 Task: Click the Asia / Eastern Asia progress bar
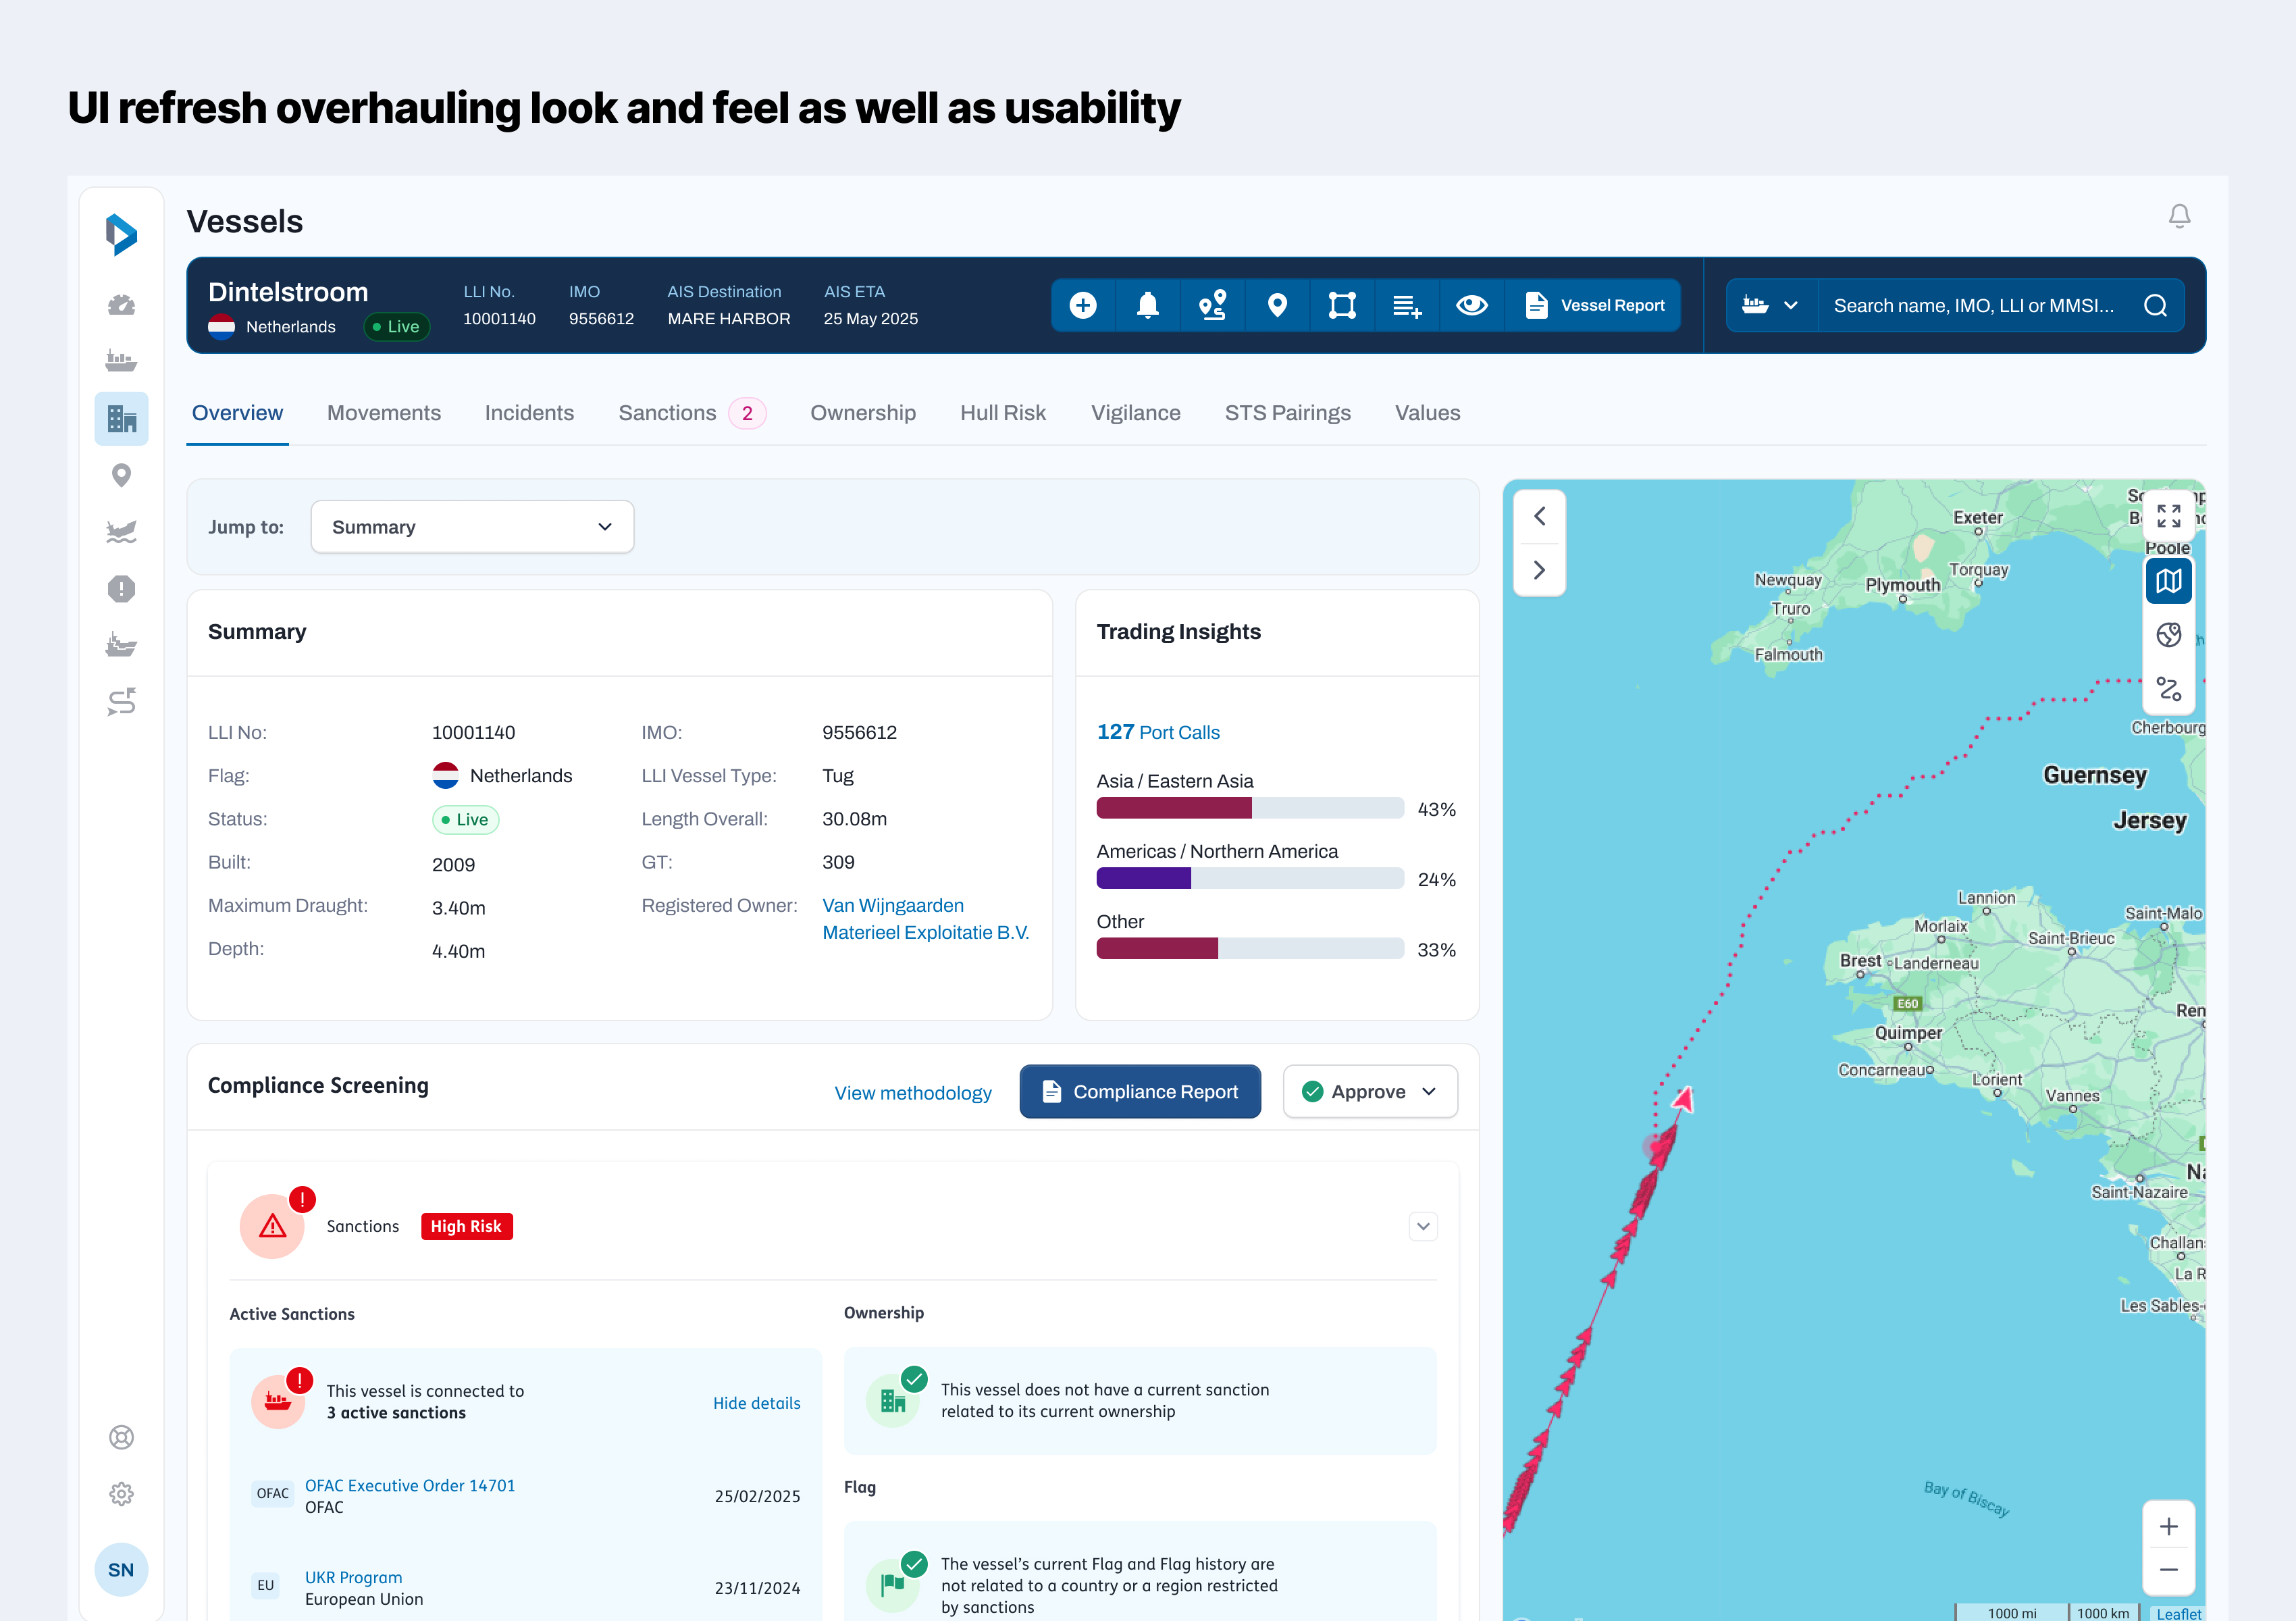(1250, 808)
